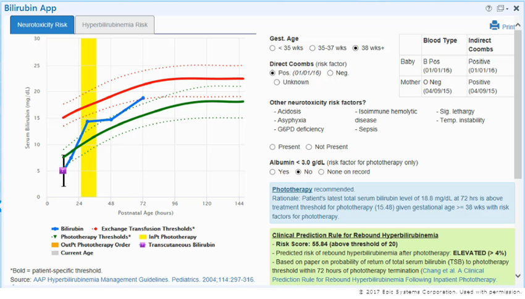This screenshot has width=525, height=299.
Task: Click the Postnatal Age (hours) axis label
Action: click(x=146, y=213)
